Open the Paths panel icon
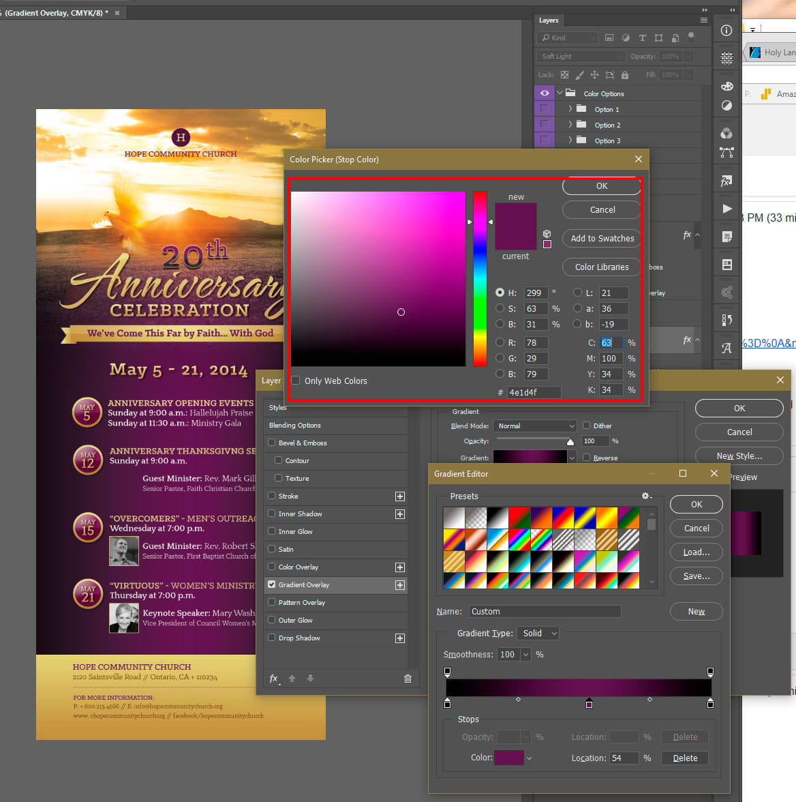796x802 pixels. tap(726, 153)
